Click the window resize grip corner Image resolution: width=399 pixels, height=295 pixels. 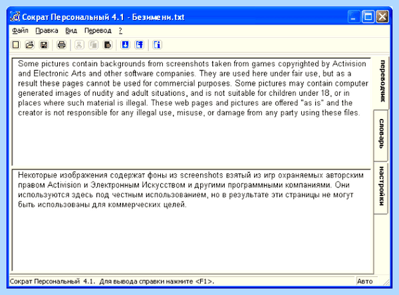386,282
